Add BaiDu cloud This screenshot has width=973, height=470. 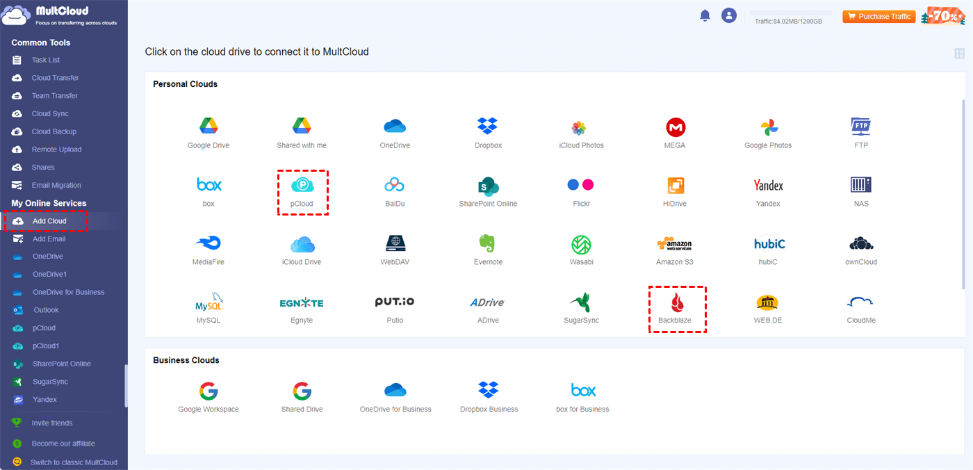point(395,191)
